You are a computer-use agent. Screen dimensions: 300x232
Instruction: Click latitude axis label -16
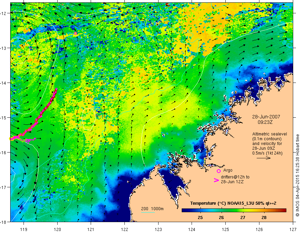pos(3,153)
